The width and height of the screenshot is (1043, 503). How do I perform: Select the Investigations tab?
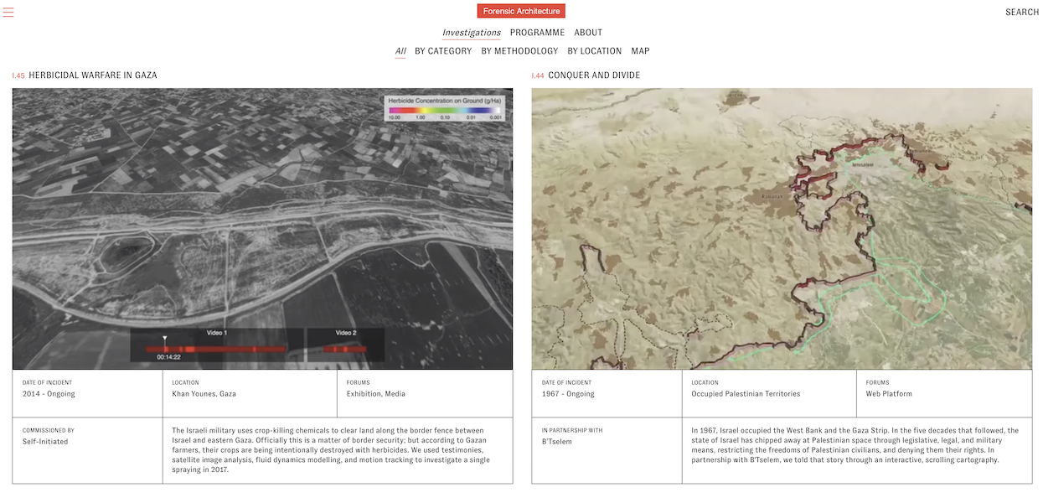click(471, 33)
